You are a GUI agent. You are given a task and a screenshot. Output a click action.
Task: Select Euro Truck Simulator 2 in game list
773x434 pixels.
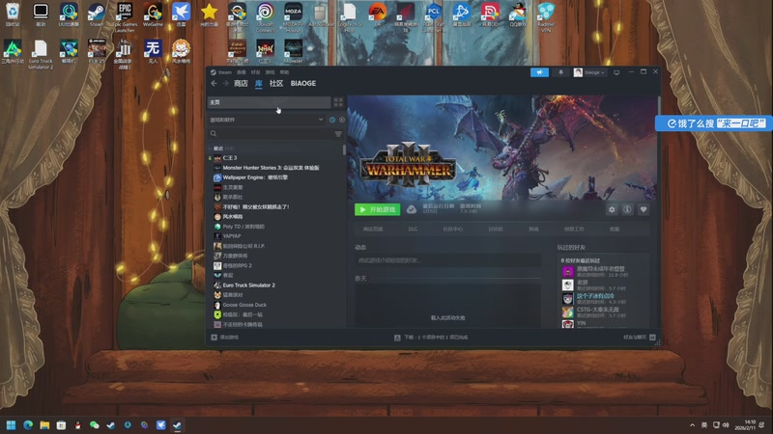(x=249, y=285)
